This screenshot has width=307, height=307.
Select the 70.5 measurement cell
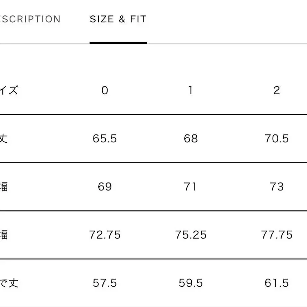point(277,139)
